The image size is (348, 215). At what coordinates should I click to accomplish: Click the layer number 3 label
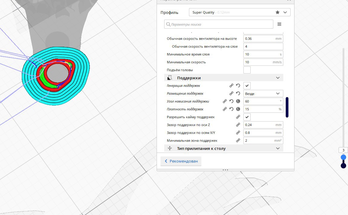[x=343, y=150]
